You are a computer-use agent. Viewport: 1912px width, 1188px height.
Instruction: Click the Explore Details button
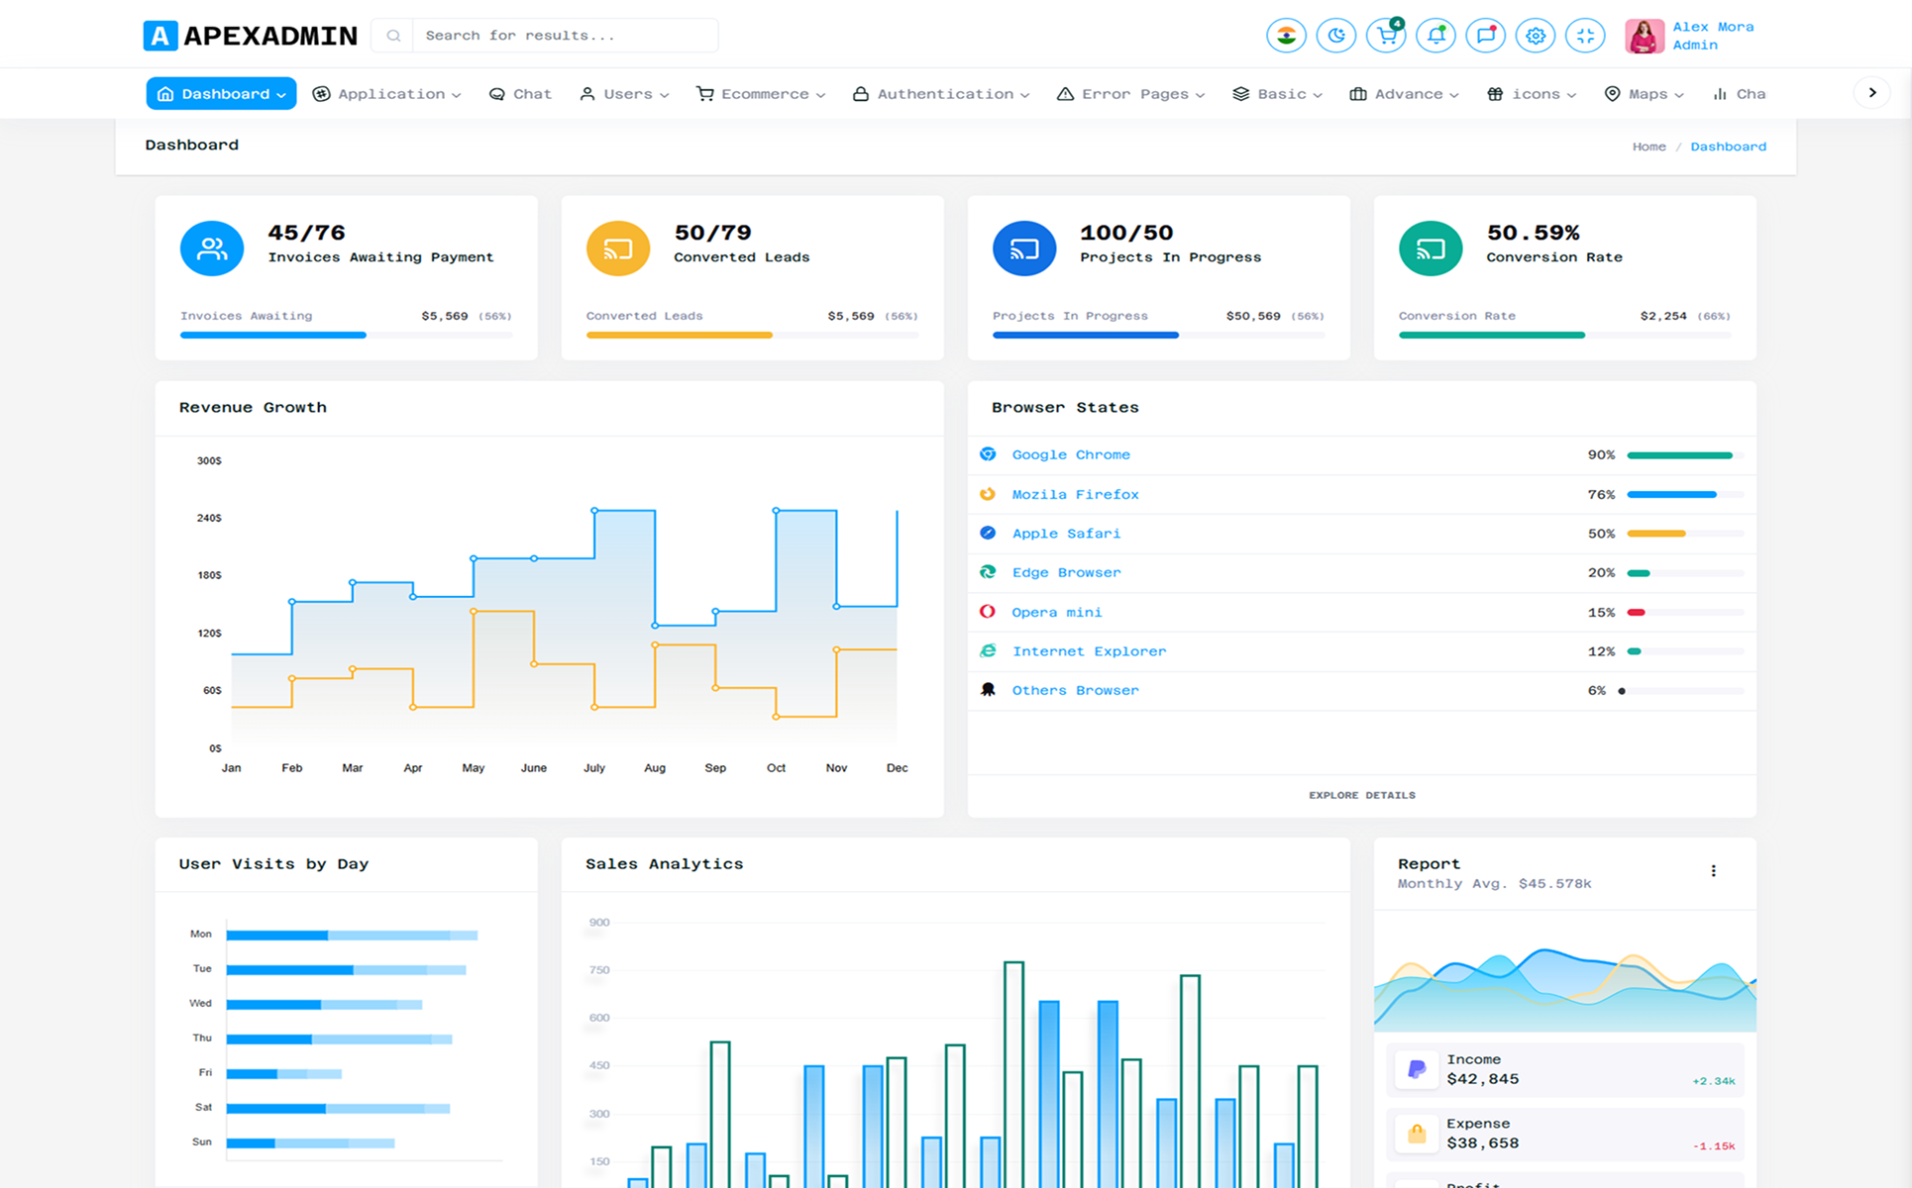1361,796
